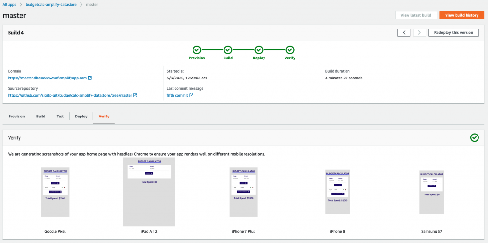View the Samsung S7 screenshot thumbnail
The width and height of the screenshot is (488, 243).
[432, 192]
